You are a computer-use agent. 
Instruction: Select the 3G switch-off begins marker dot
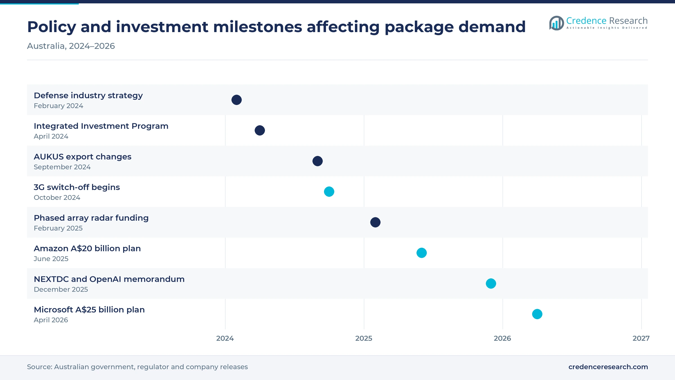point(329,192)
